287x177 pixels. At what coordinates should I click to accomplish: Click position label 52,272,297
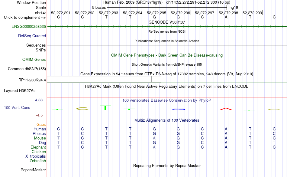pyautogui.click(x=205, y=13)
